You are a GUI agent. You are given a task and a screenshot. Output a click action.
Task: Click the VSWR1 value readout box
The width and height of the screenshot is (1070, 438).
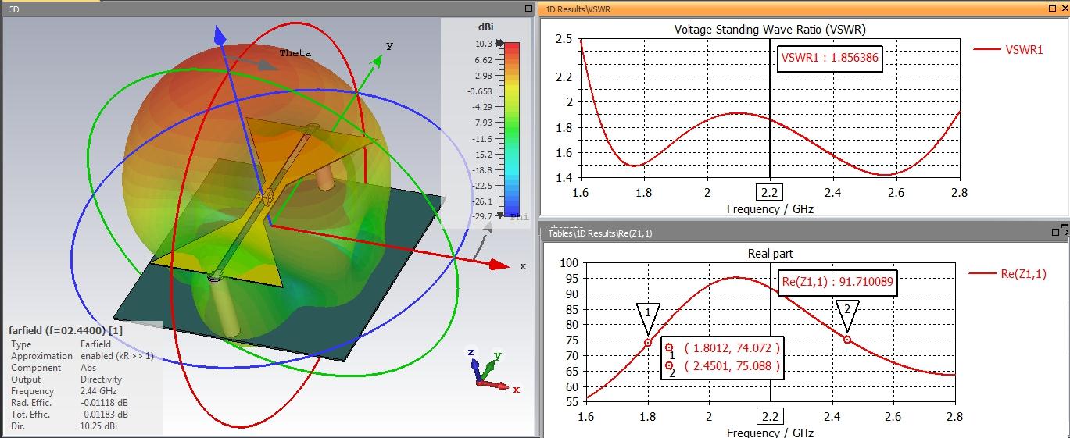click(x=830, y=58)
